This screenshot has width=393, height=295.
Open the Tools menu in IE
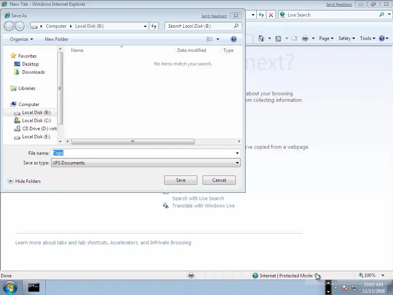click(x=367, y=38)
